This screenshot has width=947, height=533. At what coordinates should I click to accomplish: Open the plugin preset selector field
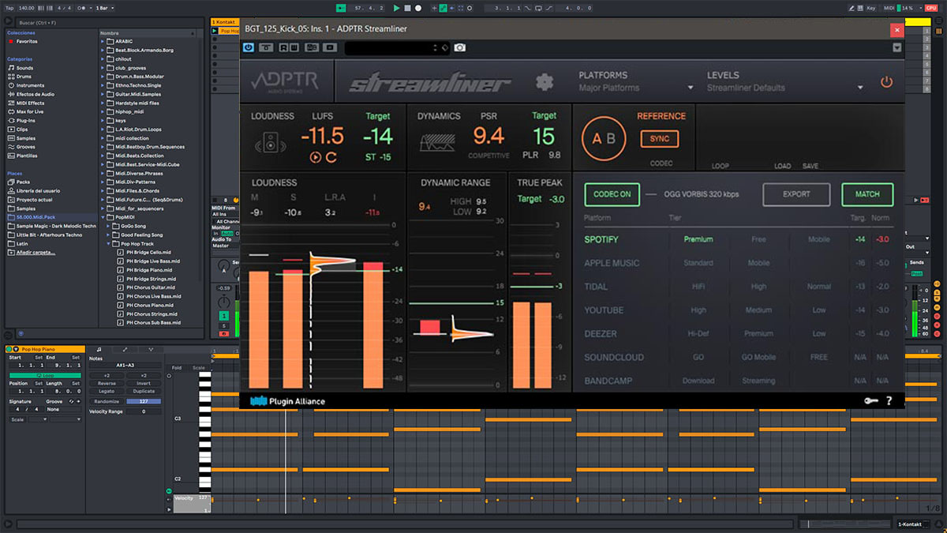point(396,47)
